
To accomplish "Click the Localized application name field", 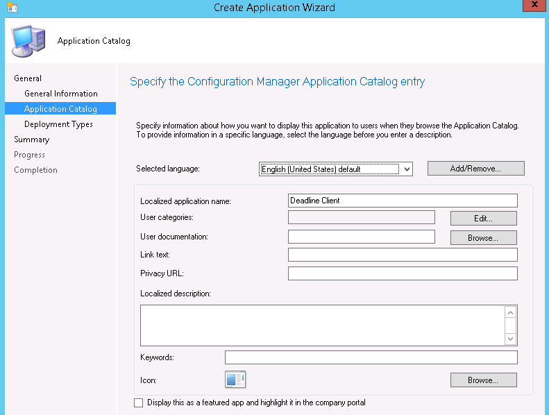I will coord(403,201).
